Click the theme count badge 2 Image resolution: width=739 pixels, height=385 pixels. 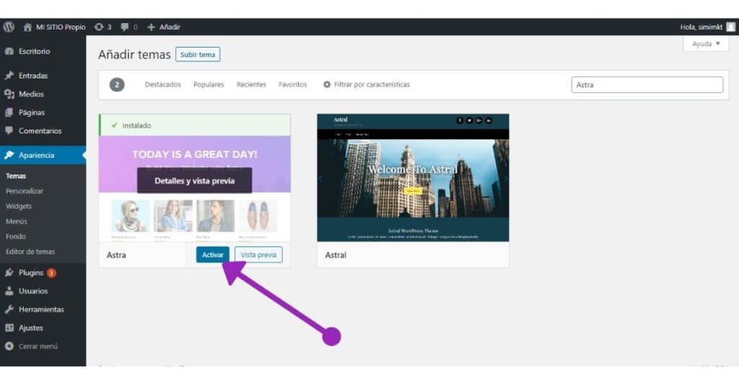point(117,85)
